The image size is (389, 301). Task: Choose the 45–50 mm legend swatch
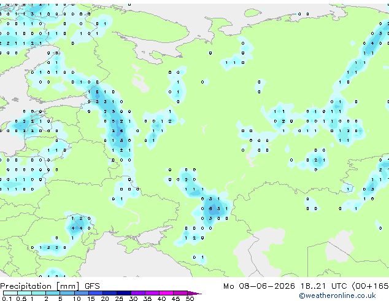pyautogui.click(x=180, y=293)
